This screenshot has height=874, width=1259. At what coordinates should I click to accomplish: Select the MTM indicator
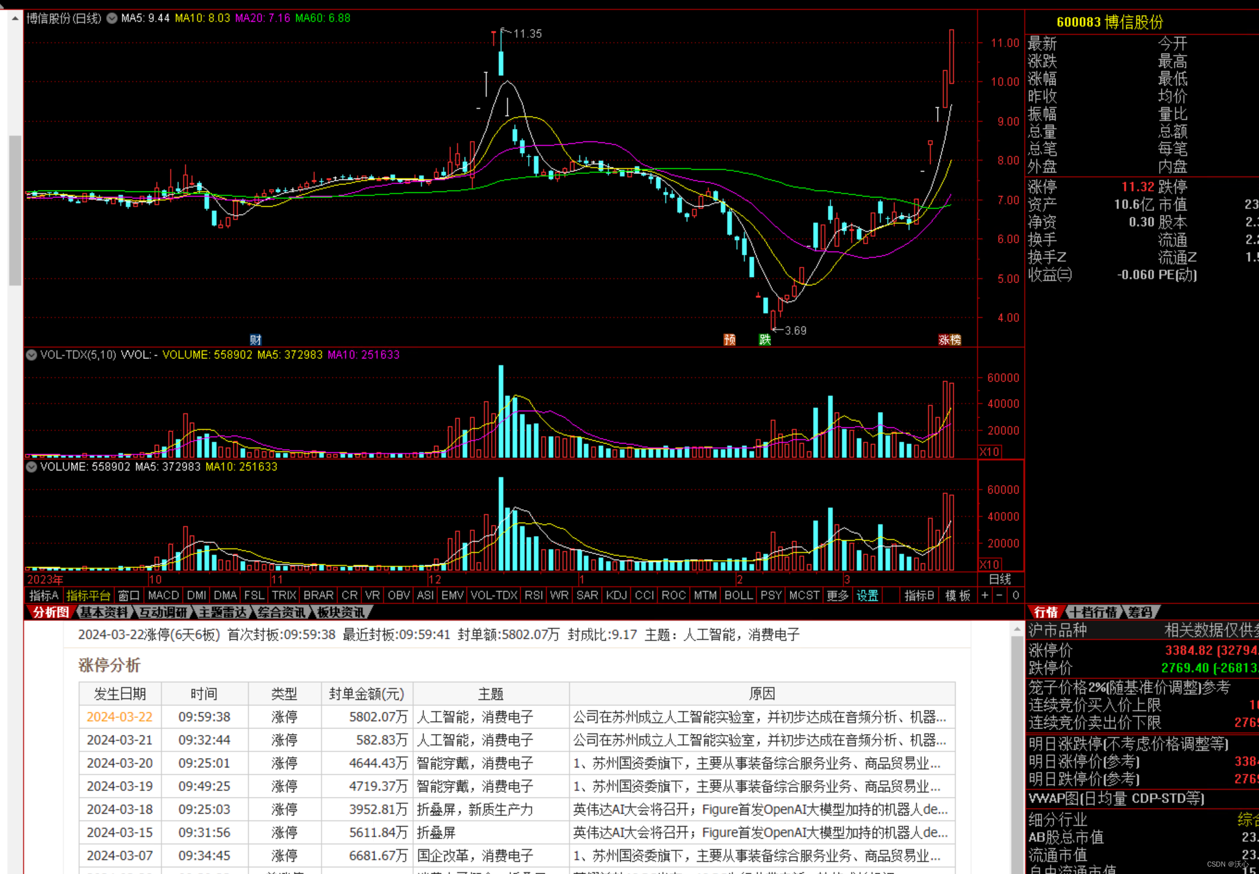point(705,595)
